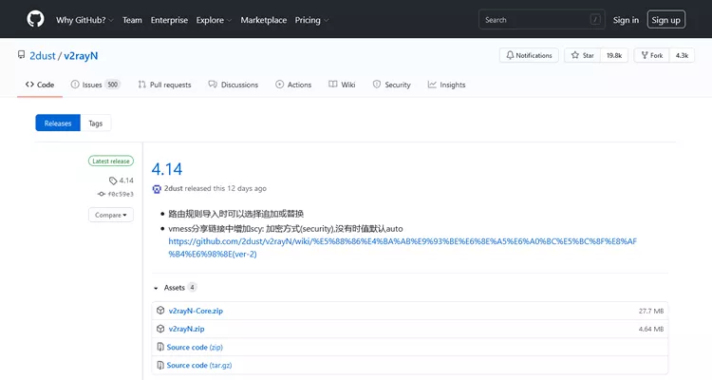This screenshot has width=712, height=380.
Task: Click the repository book icon beside 2dust
Action: [21, 56]
